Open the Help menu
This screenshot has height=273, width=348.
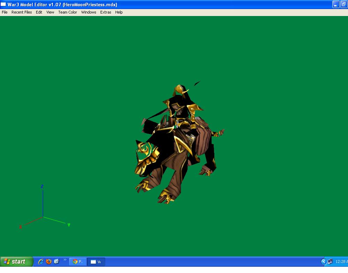[x=119, y=12]
